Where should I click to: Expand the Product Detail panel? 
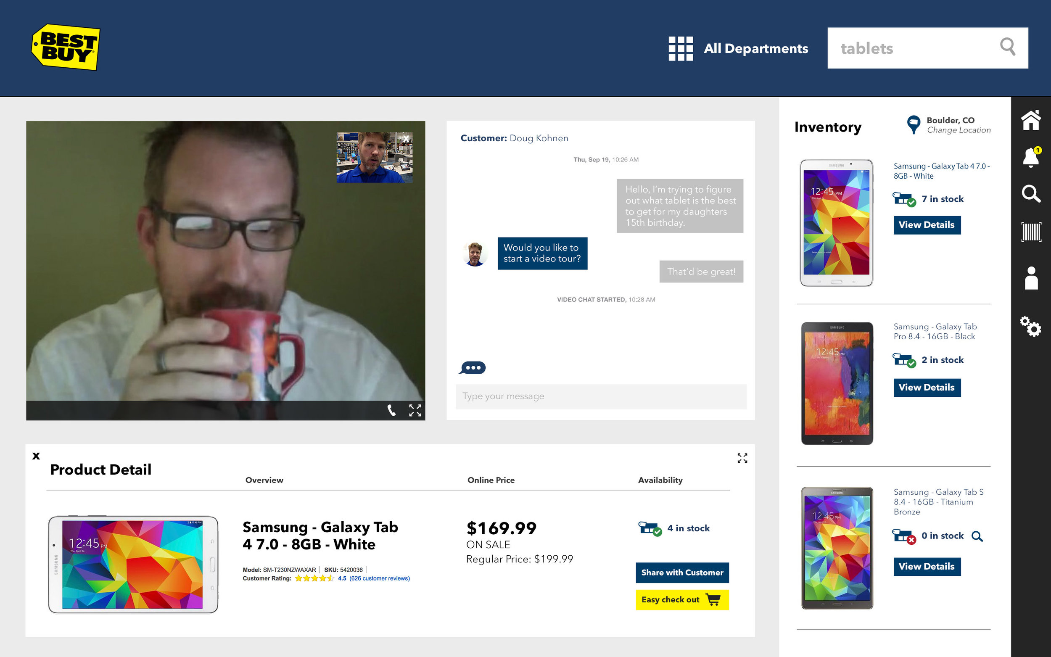point(742,458)
